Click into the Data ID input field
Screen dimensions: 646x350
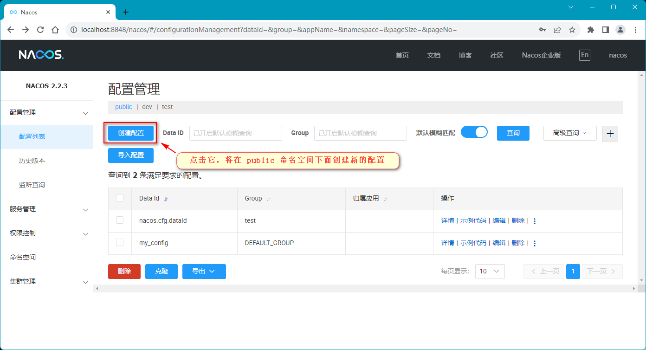tap(236, 133)
